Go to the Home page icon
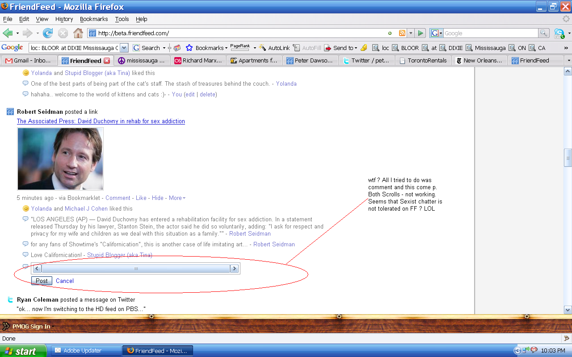 pos(78,33)
